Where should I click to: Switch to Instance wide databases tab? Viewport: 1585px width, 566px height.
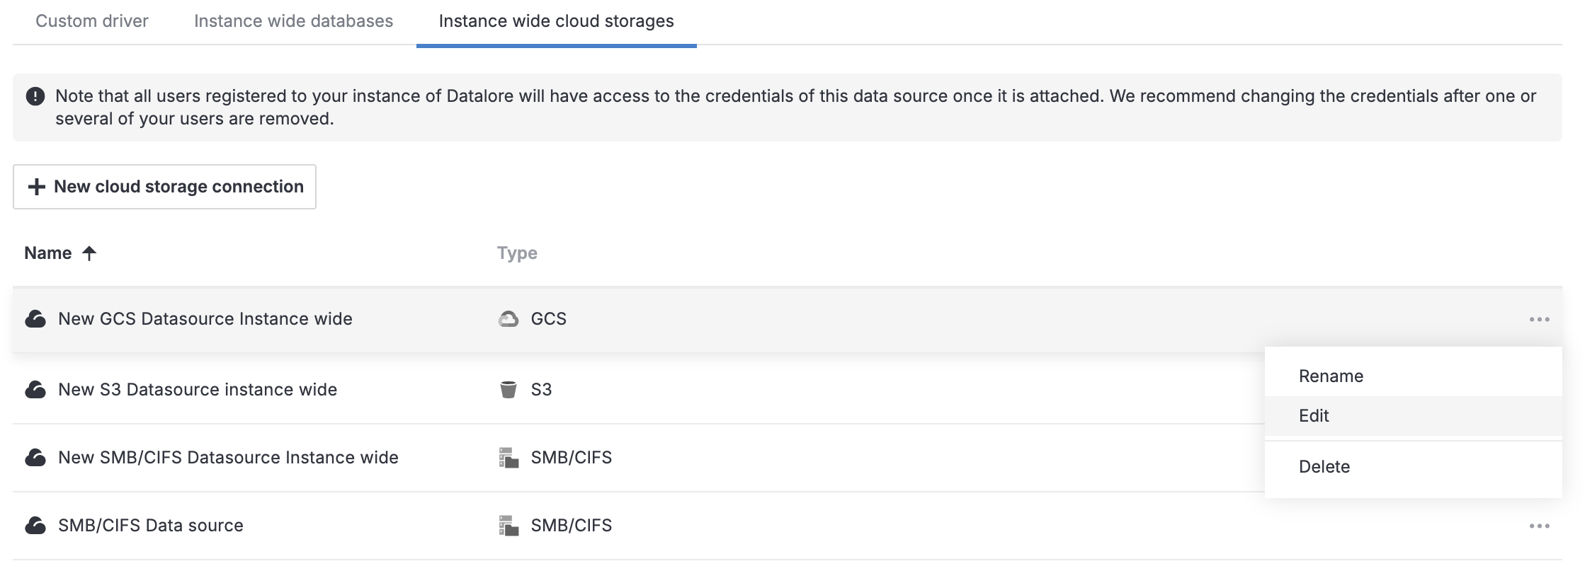(293, 21)
